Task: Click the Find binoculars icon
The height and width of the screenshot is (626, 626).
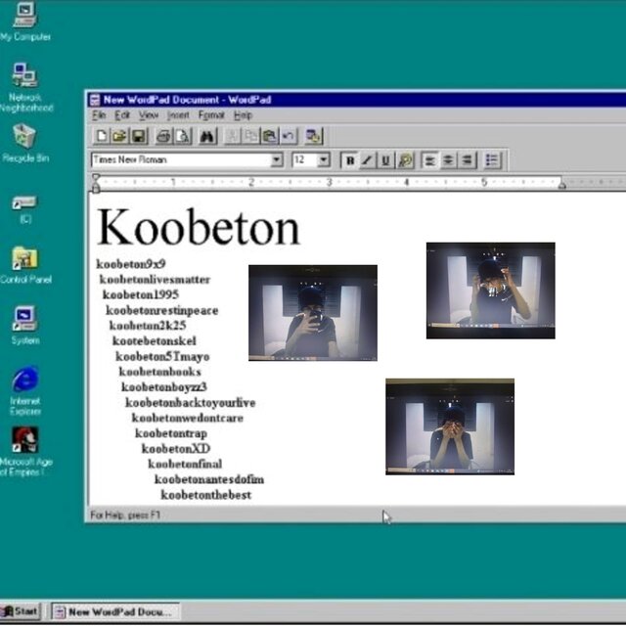Action: (x=206, y=137)
